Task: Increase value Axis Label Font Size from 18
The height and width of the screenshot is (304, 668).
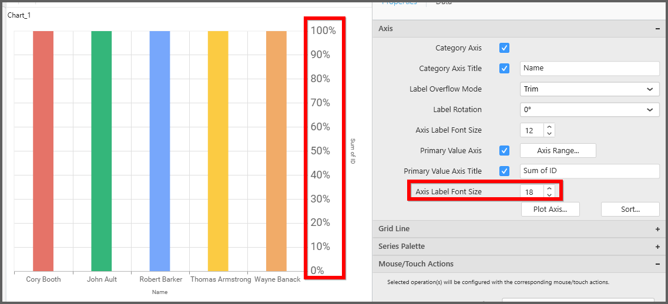Action: tap(549, 188)
